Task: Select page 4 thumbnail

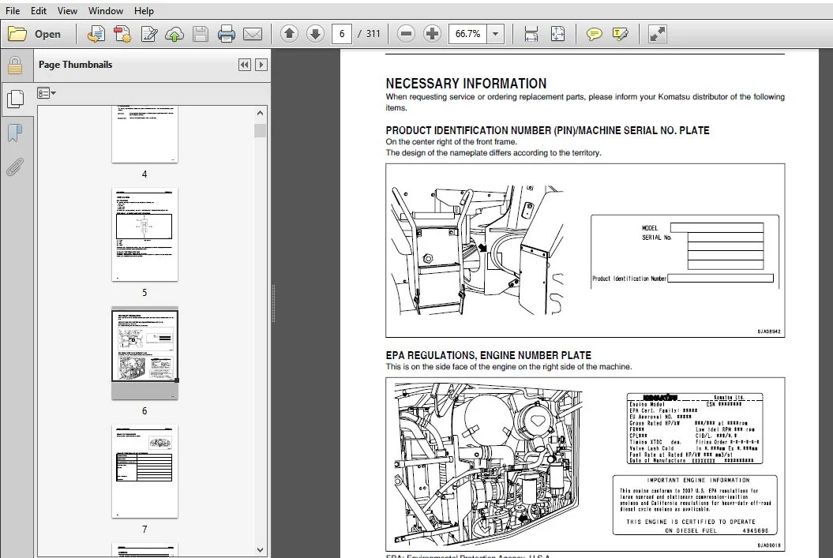Action: [x=144, y=134]
